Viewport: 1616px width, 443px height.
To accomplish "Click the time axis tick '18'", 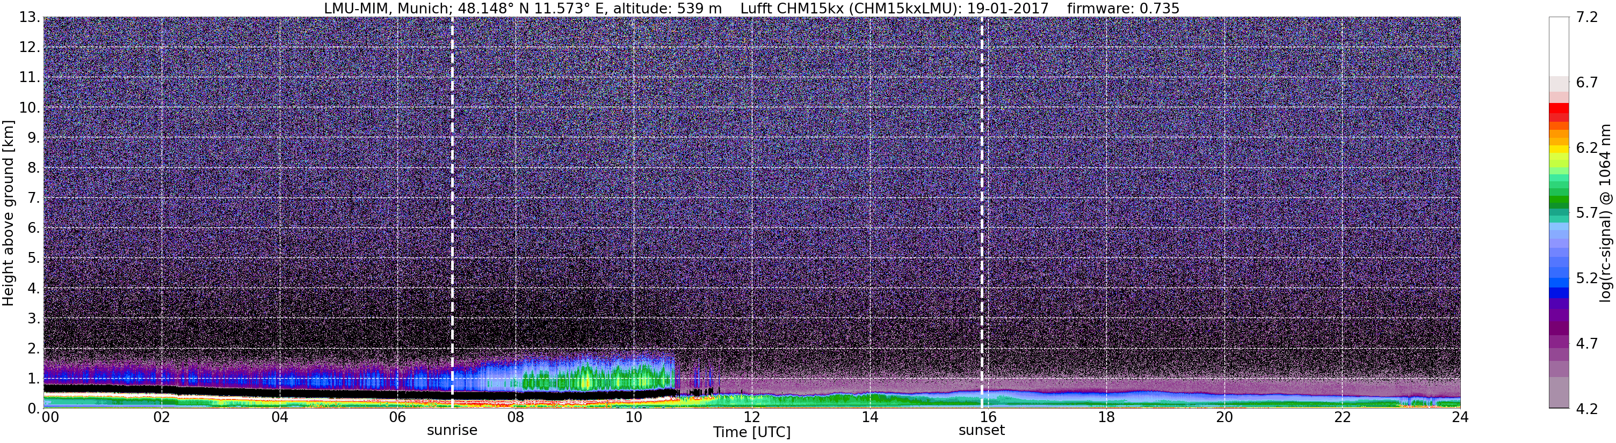I will point(1106,417).
